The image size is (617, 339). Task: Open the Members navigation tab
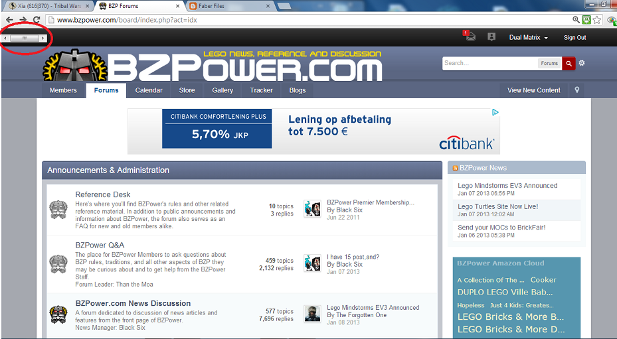click(63, 90)
